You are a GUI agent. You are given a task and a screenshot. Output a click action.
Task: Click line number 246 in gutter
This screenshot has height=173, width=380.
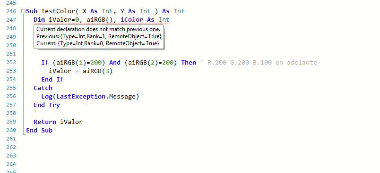[x=11, y=11]
